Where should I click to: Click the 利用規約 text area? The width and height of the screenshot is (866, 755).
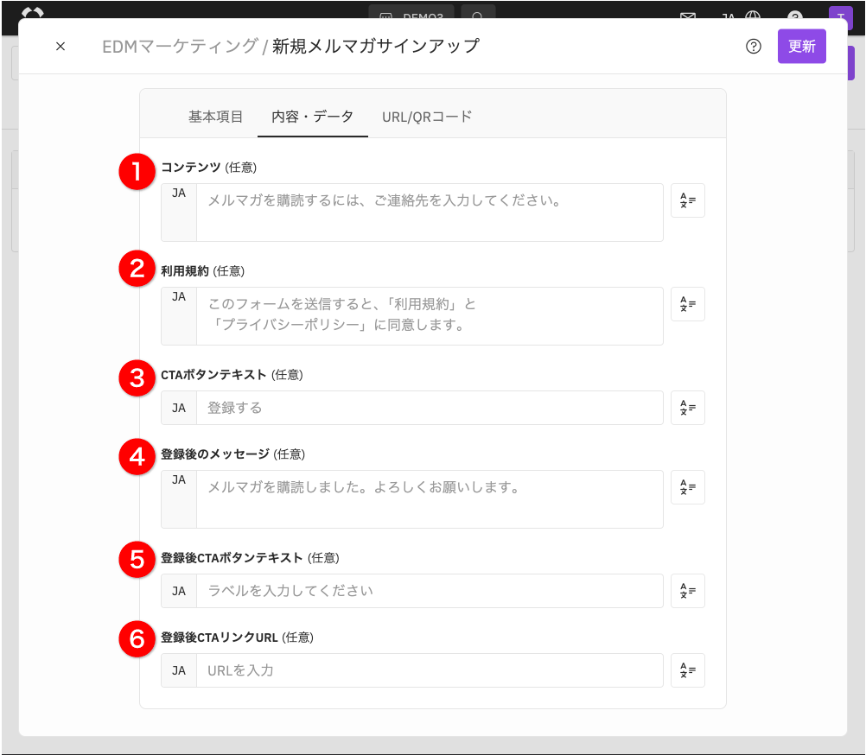point(430,316)
